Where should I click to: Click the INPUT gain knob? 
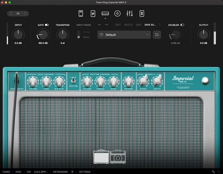tap(18, 34)
